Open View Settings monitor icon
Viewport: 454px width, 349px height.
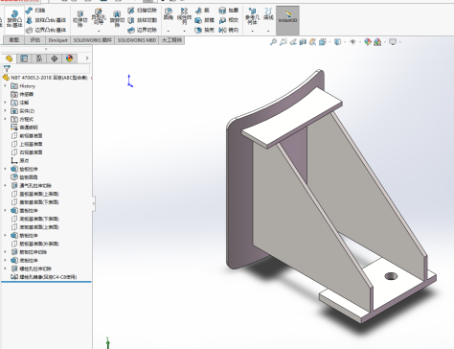point(393,42)
